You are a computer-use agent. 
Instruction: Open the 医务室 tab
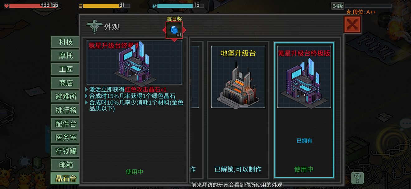point(66,137)
